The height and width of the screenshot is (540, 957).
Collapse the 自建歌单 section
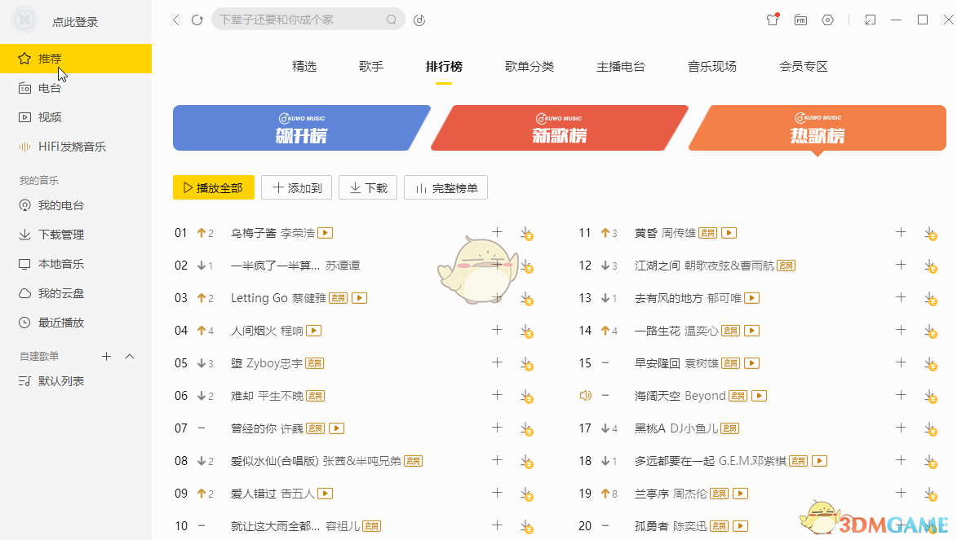tap(128, 356)
